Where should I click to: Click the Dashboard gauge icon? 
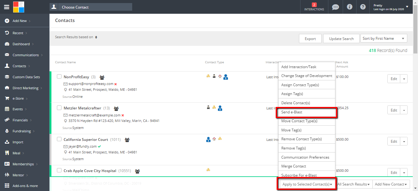7,44
